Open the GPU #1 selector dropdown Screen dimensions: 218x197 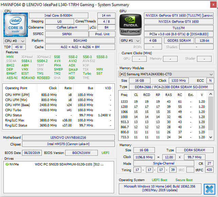[131, 41]
